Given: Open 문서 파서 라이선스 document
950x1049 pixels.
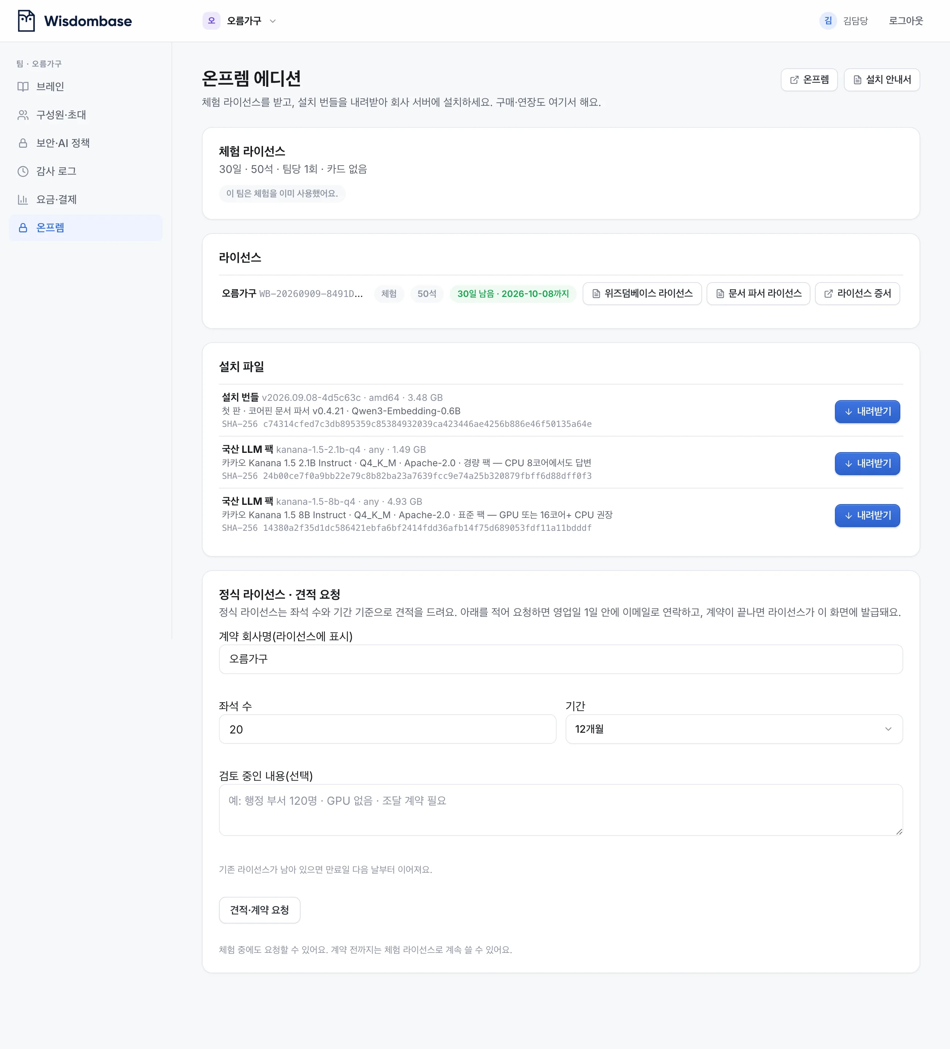Looking at the screenshot, I should (758, 294).
